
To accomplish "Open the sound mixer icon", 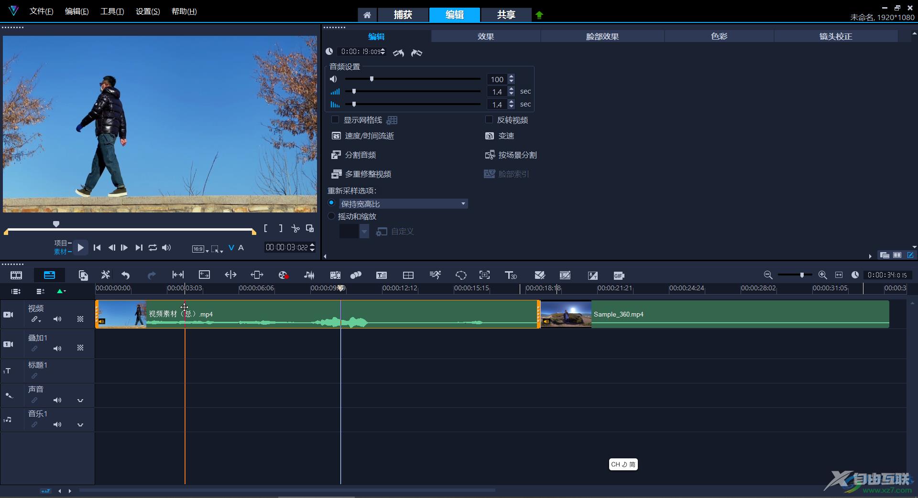I will point(309,275).
